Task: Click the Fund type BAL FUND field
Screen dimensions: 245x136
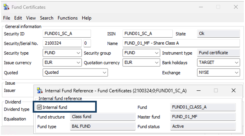Action: tap(103, 126)
